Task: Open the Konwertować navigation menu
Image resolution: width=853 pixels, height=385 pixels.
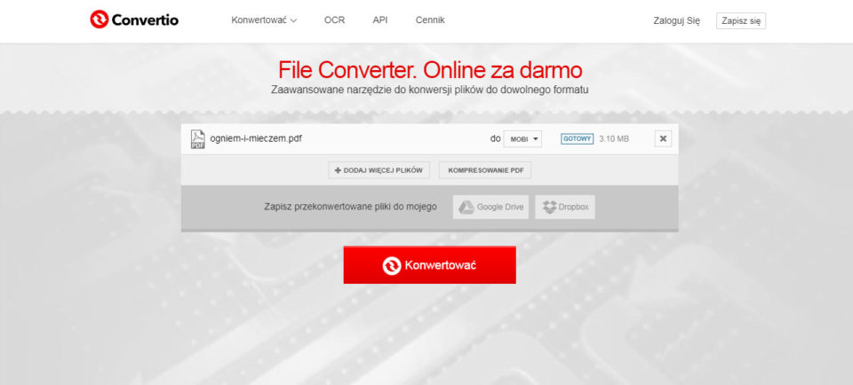Action: (264, 20)
